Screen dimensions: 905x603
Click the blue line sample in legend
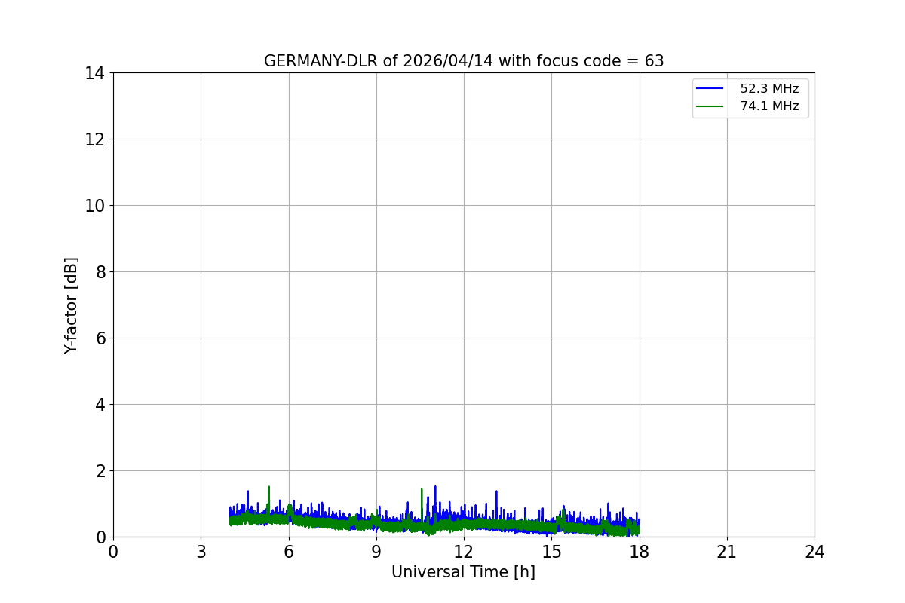(x=710, y=89)
